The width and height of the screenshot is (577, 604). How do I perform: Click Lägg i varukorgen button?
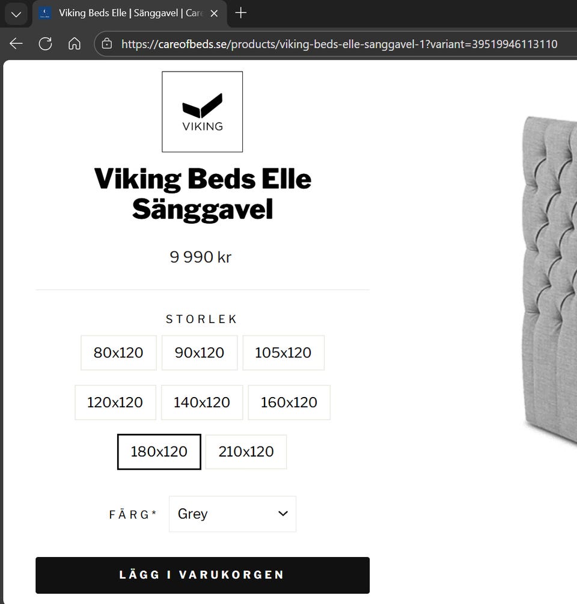click(202, 575)
